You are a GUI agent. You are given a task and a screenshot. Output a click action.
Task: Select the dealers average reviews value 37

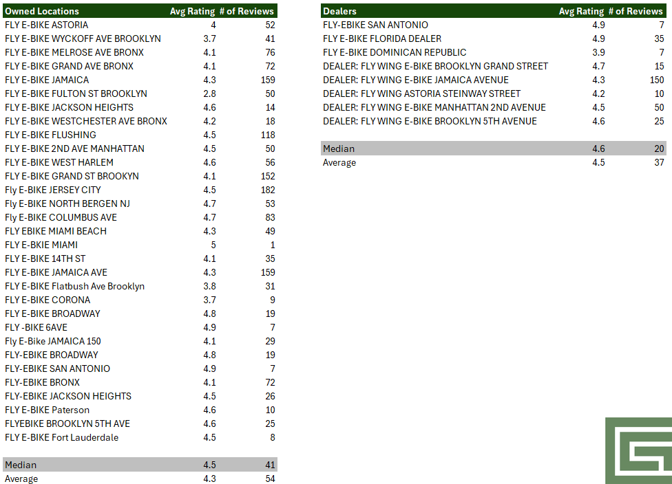pyautogui.click(x=659, y=162)
